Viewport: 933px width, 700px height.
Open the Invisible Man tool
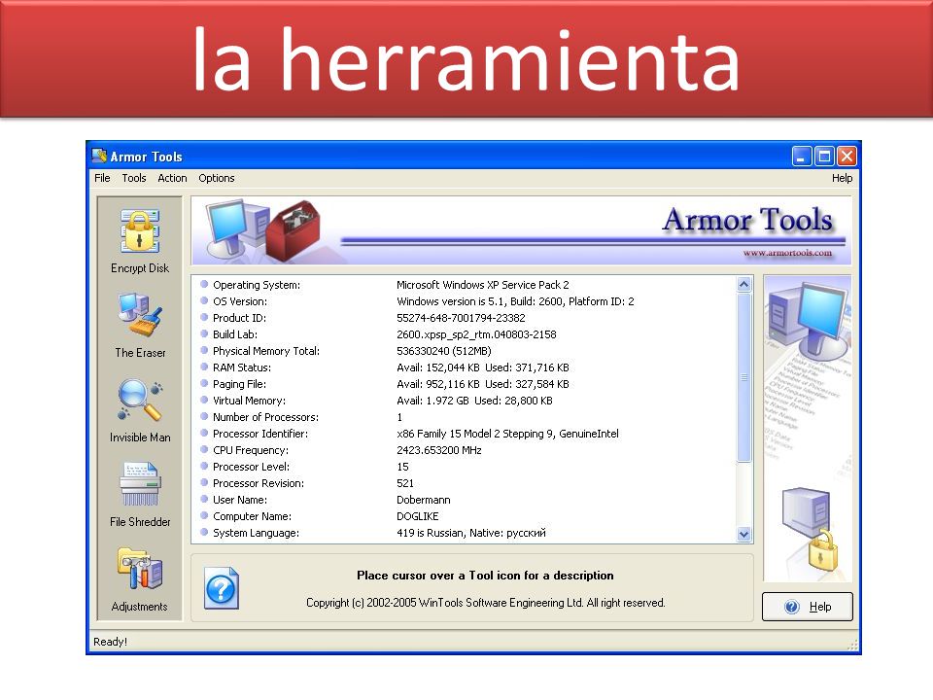(x=140, y=410)
